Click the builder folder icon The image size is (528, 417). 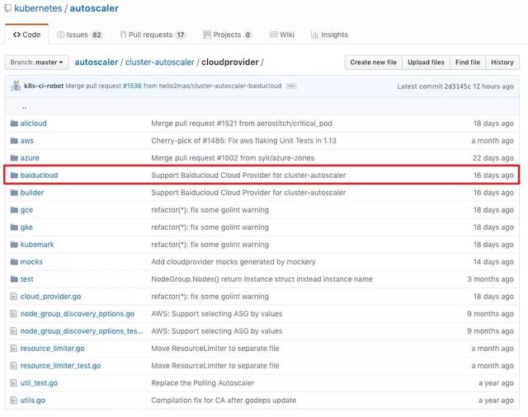click(14, 193)
